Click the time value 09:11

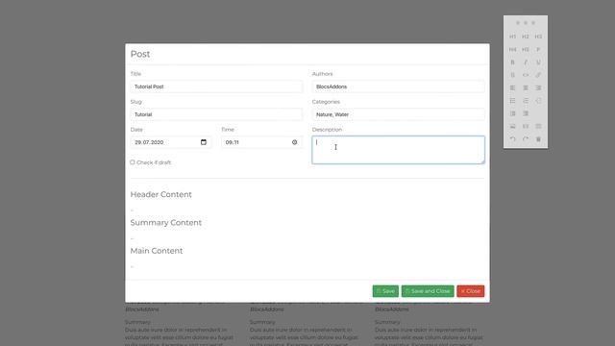tap(233, 142)
